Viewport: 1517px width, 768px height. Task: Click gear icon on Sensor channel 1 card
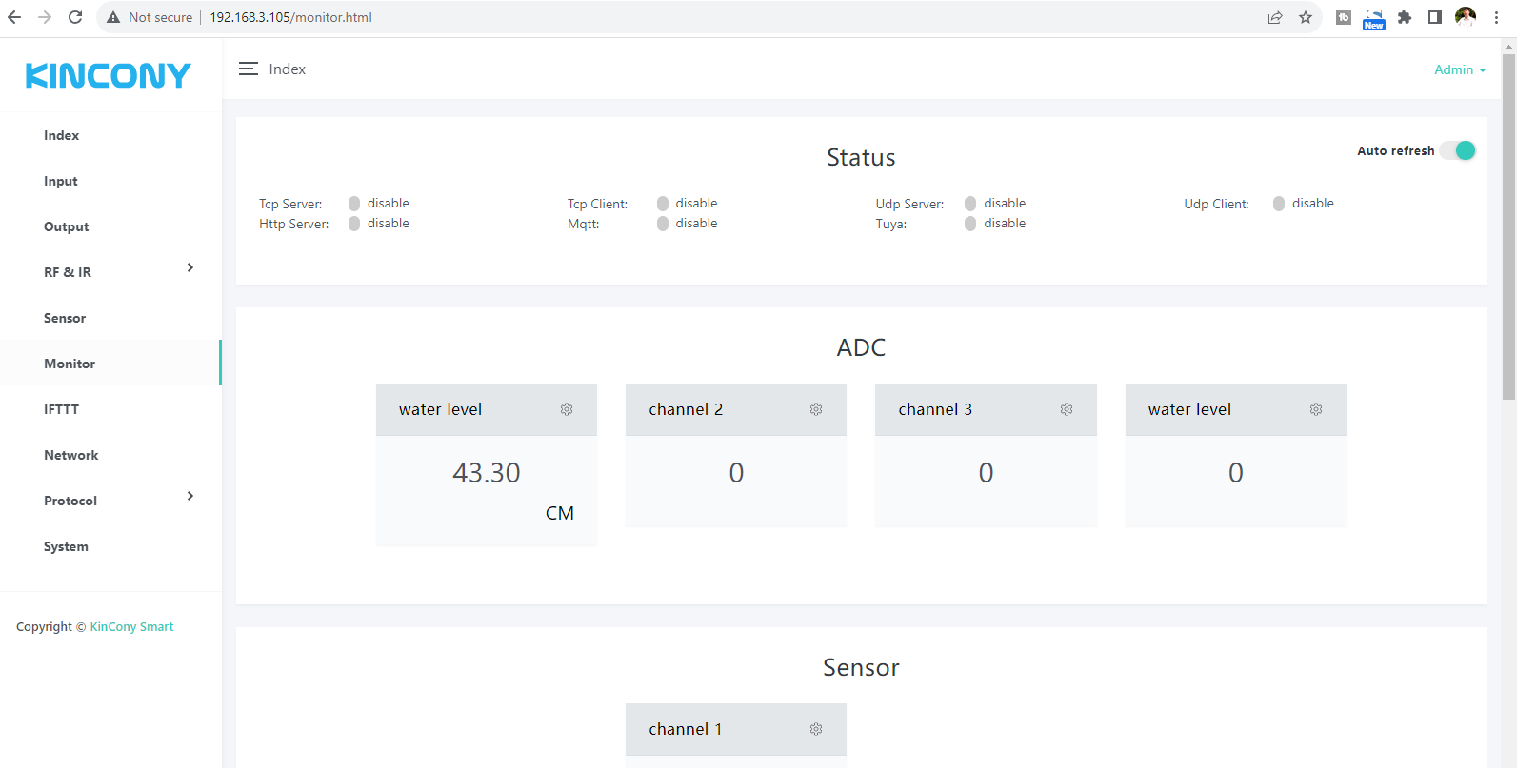point(816,729)
